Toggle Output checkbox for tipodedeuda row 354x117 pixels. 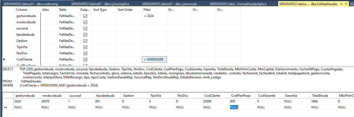pos(86,35)
